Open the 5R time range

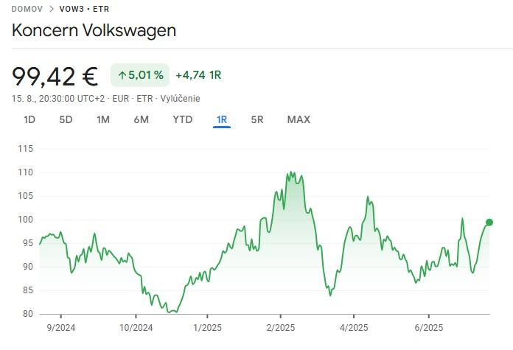(x=257, y=119)
